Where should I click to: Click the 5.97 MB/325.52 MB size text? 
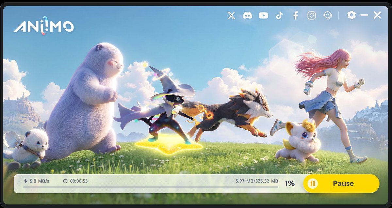coord(257,181)
